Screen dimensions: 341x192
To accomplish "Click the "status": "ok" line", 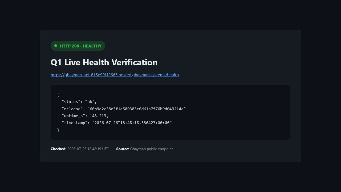I will pos(79,102).
